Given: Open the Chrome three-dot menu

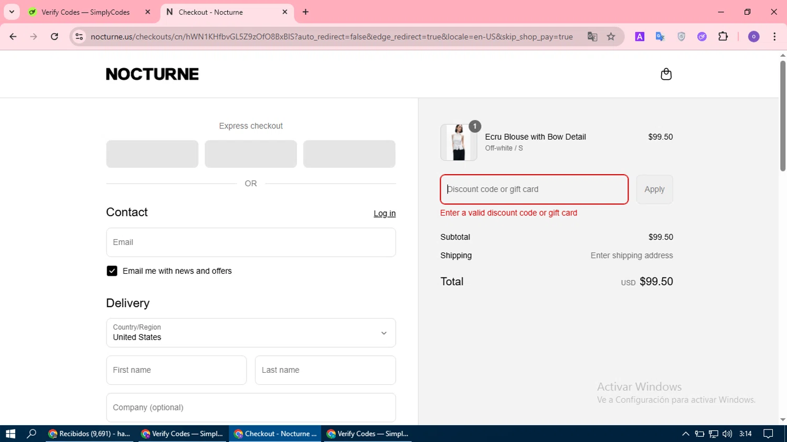Looking at the screenshot, I should pyautogui.click(x=774, y=37).
